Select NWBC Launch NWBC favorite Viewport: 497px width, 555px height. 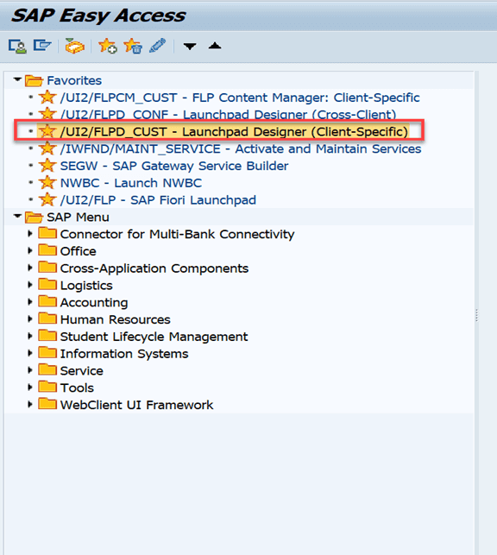pos(131,183)
